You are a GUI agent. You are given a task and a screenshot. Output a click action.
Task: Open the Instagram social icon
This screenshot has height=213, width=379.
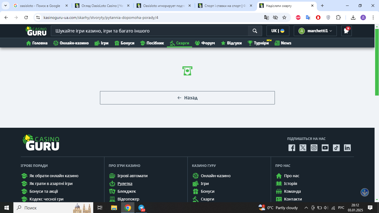click(314, 148)
